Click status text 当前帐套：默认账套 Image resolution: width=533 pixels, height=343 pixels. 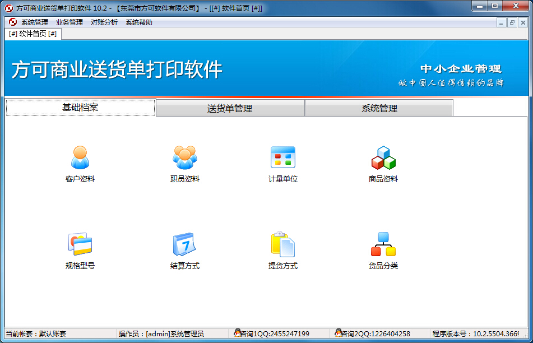36,334
